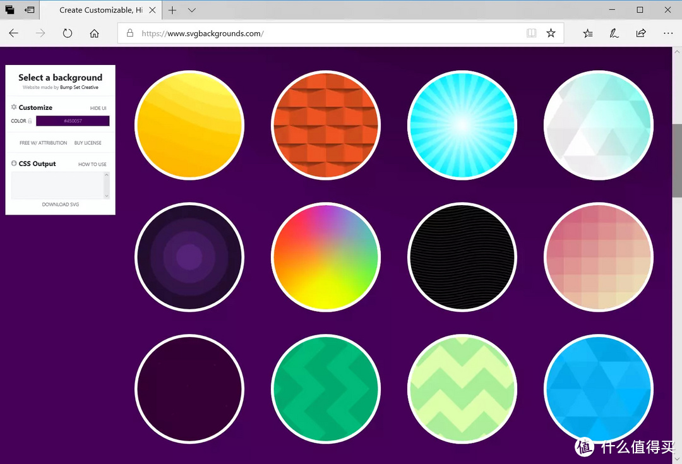Click DOWNLOAD SVG button
Image resolution: width=682 pixels, height=464 pixels.
pyautogui.click(x=61, y=205)
